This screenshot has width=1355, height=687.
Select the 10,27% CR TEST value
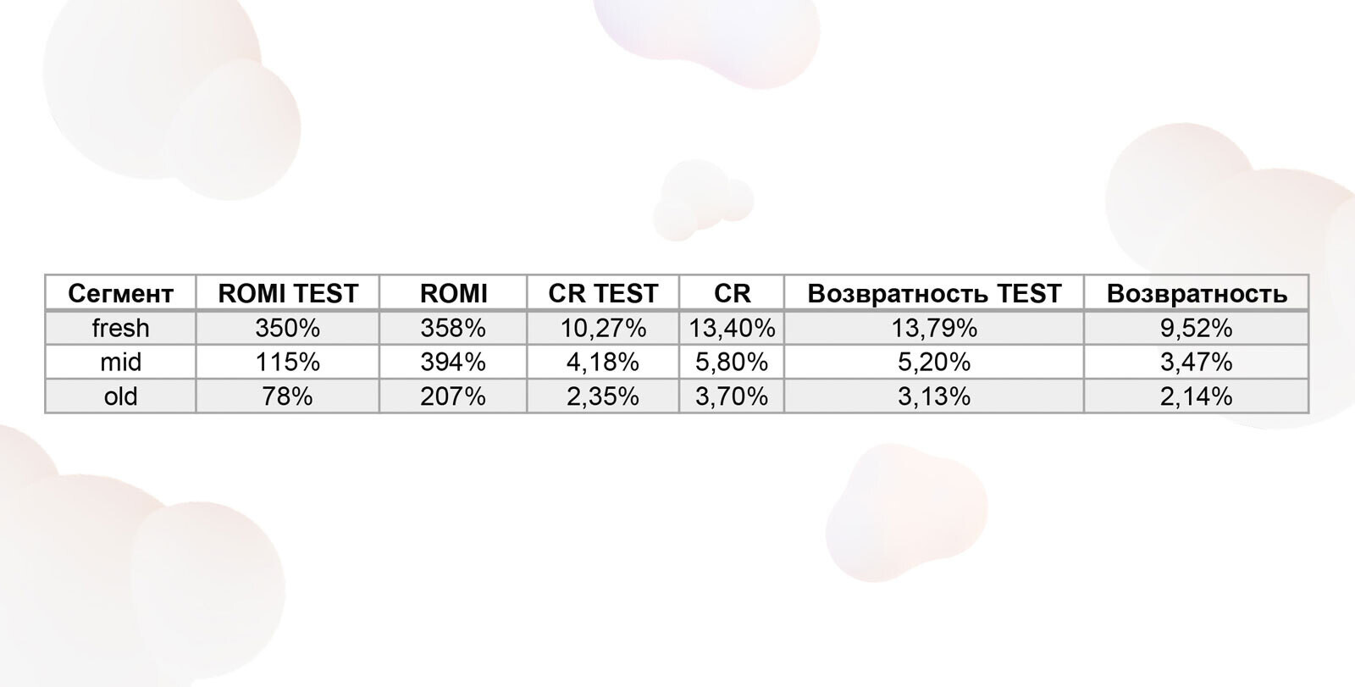tap(603, 328)
